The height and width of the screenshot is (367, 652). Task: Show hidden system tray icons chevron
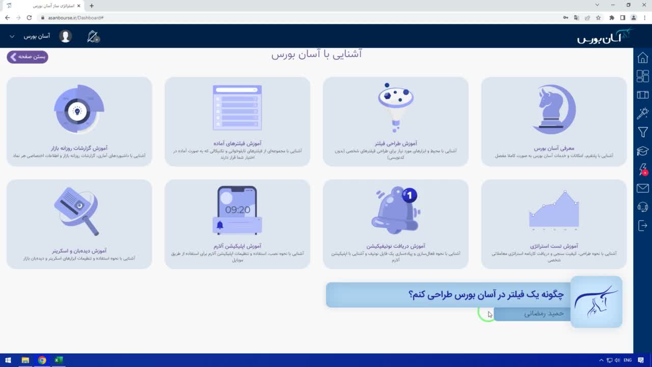click(x=601, y=360)
